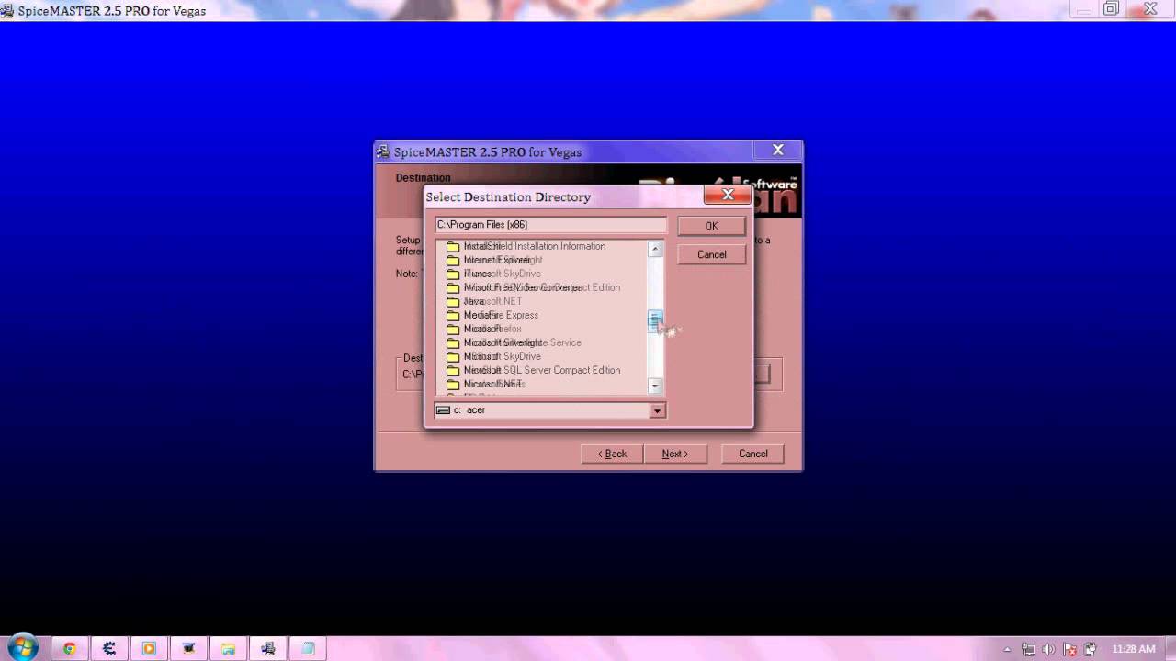
Task: Open the orange media player taskbar icon
Action: point(149,648)
